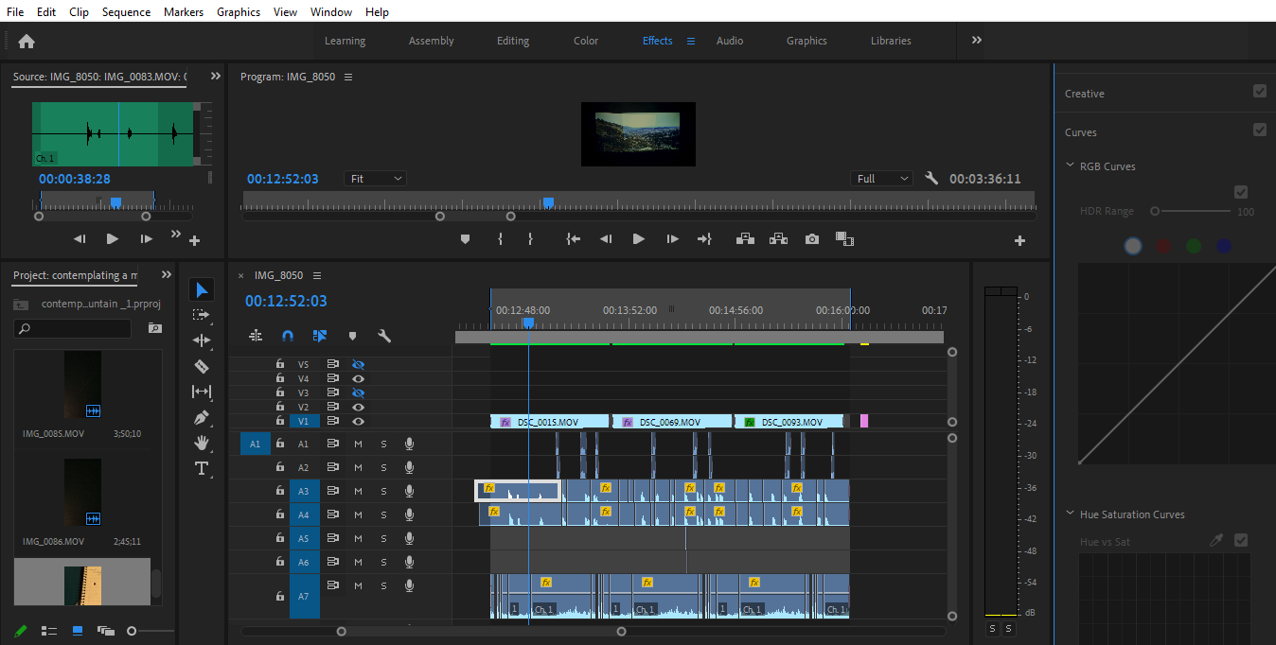Select the DSC_0069.MOV clip on V1
The width and height of the screenshot is (1276, 645).
671,422
